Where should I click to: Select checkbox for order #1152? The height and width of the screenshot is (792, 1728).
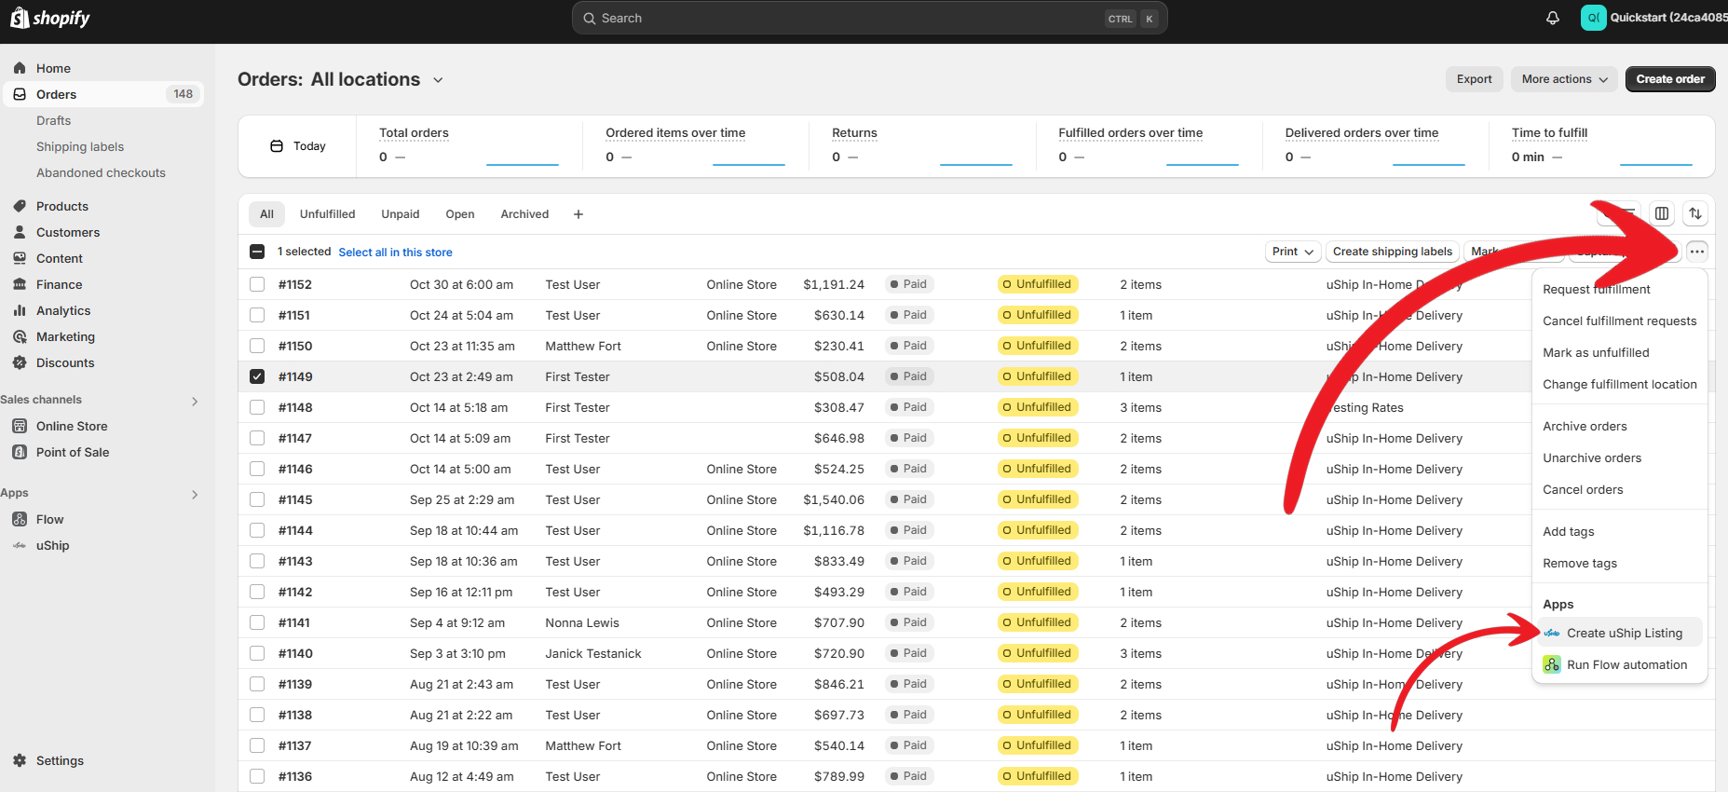pos(257,284)
